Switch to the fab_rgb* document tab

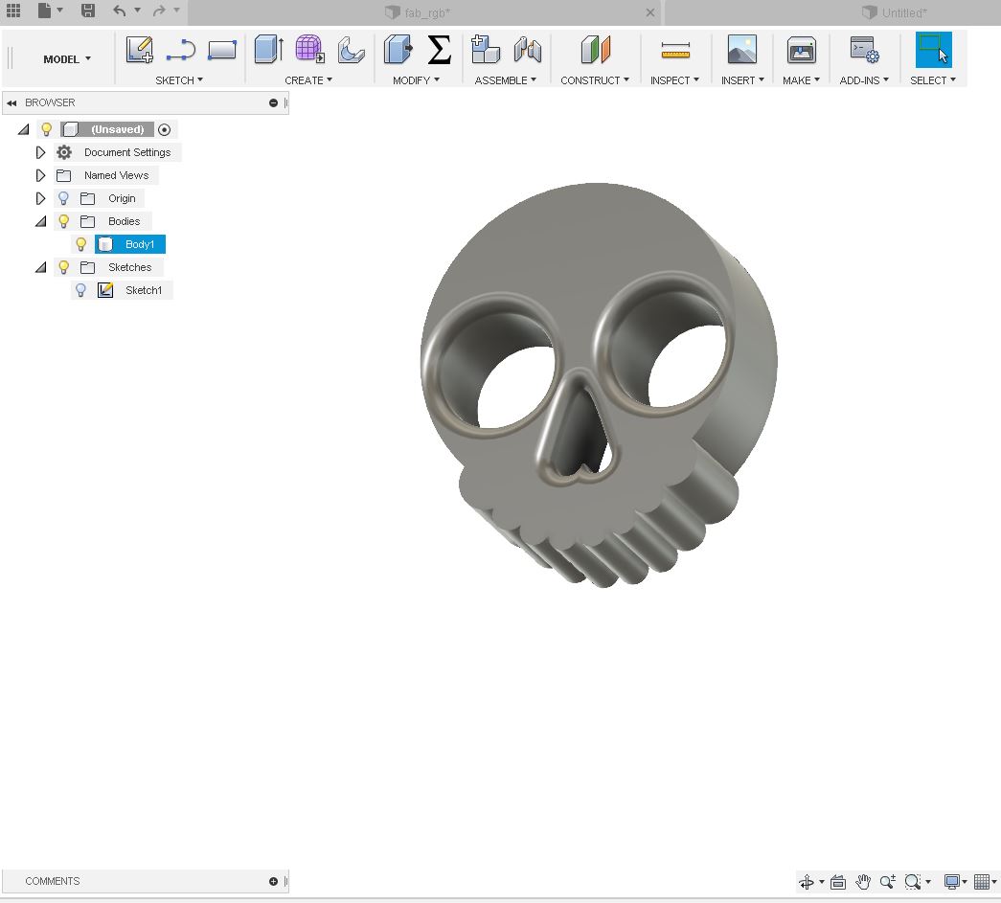coord(419,12)
